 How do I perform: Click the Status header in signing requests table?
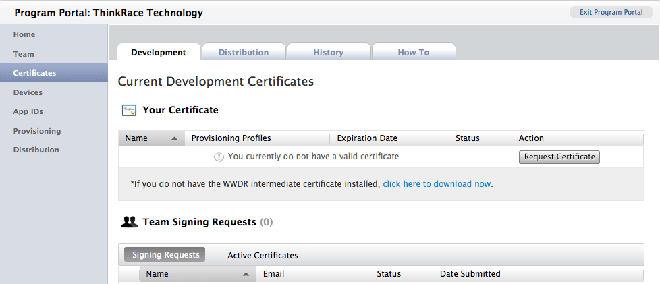point(402,274)
